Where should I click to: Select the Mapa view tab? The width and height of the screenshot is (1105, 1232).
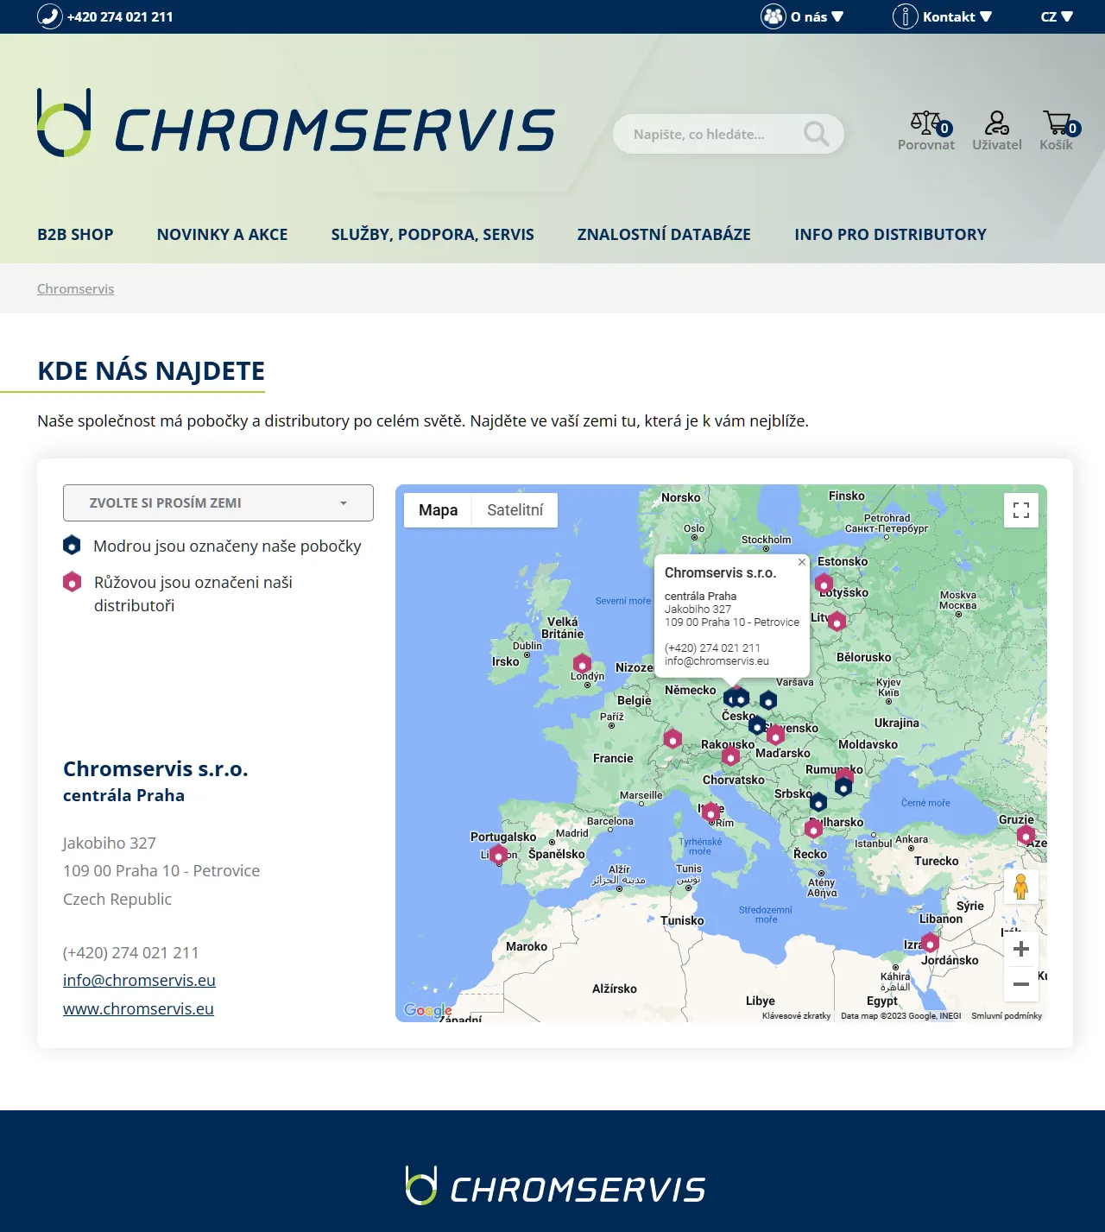[x=438, y=510]
